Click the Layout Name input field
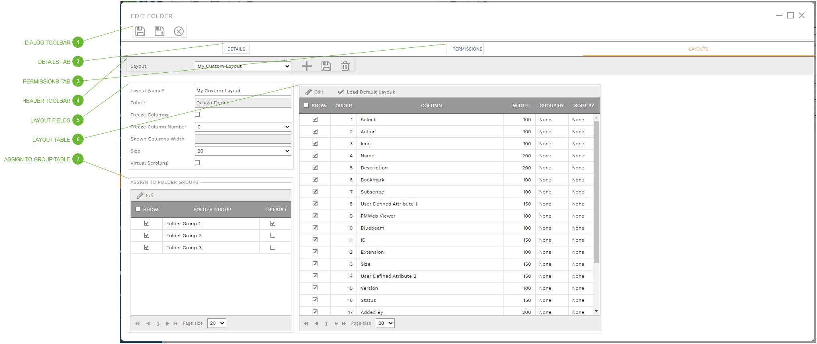Screen dimensions: 817x344 [243, 91]
